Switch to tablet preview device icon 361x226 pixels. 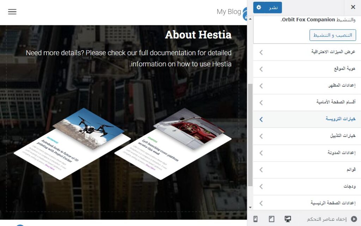point(271,219)
